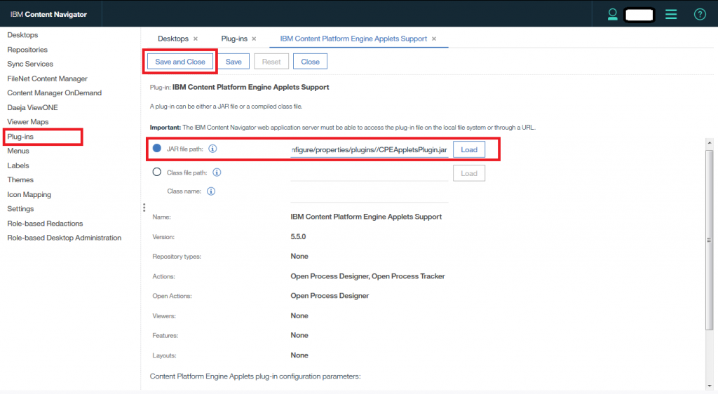Click Save and Close button
The image size is (718, 394).
point(180,62)
